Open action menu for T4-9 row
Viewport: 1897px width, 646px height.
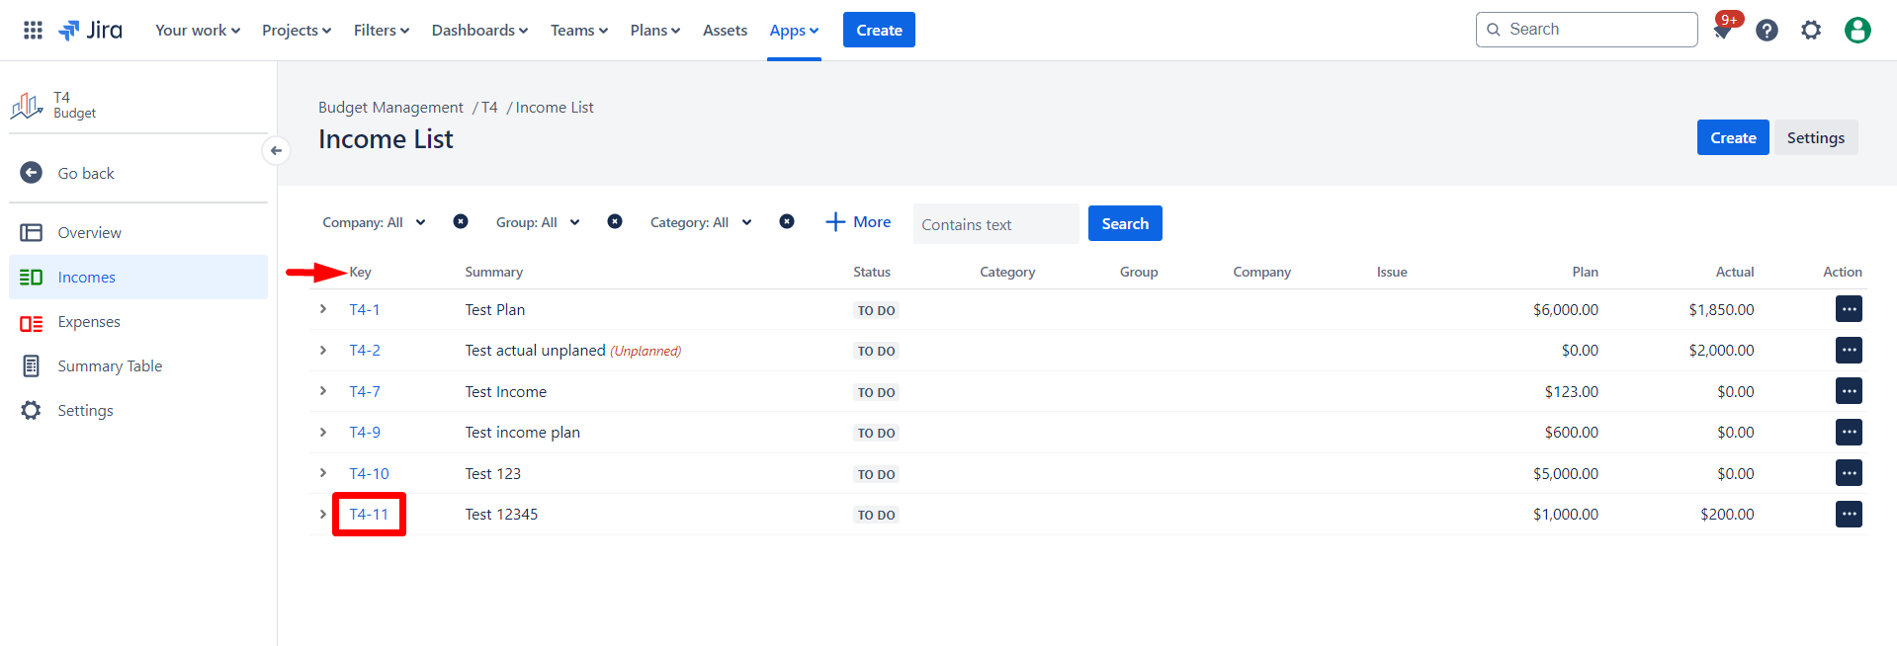1849,432
